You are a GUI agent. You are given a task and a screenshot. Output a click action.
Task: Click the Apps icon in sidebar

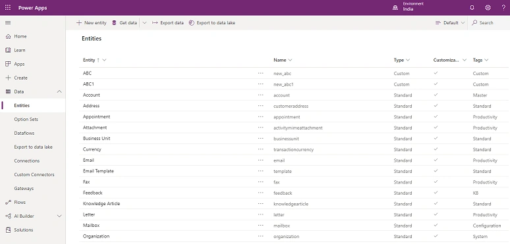point(8,64)
